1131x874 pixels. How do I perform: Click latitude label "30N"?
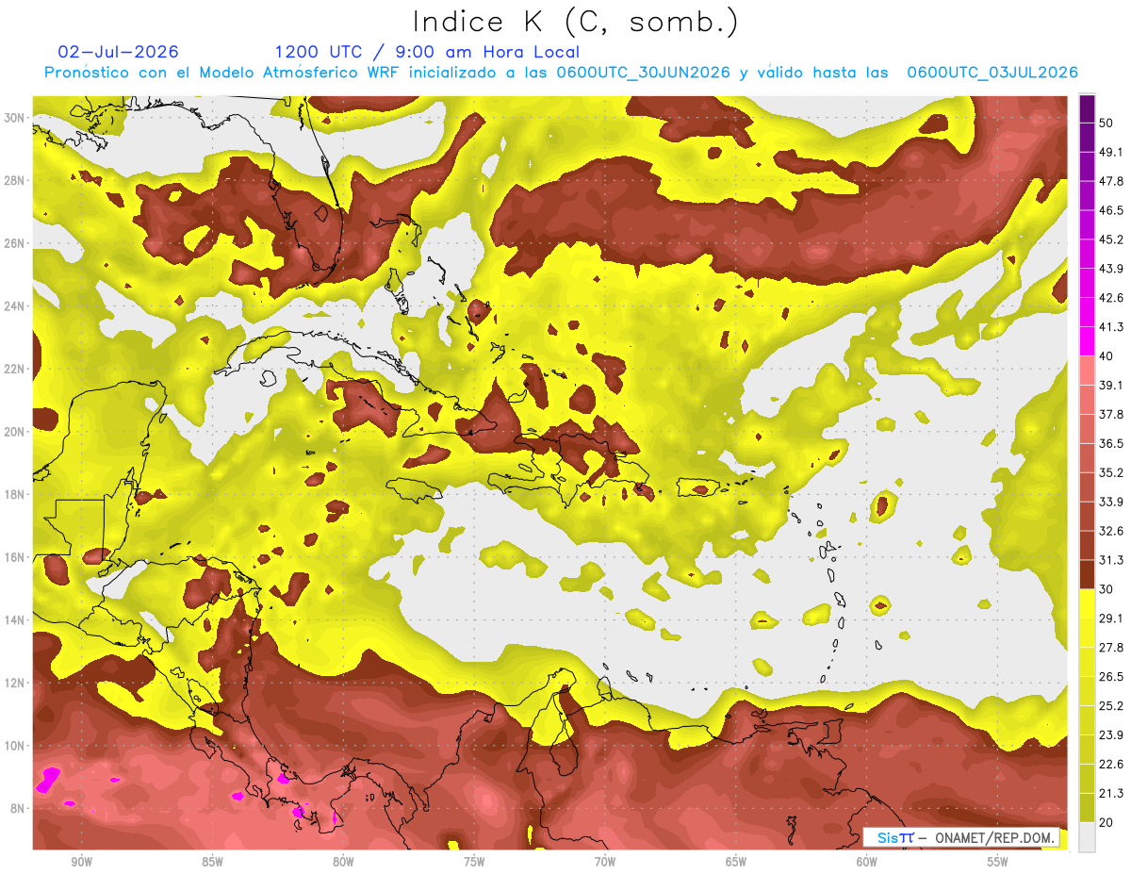point(15,118)
